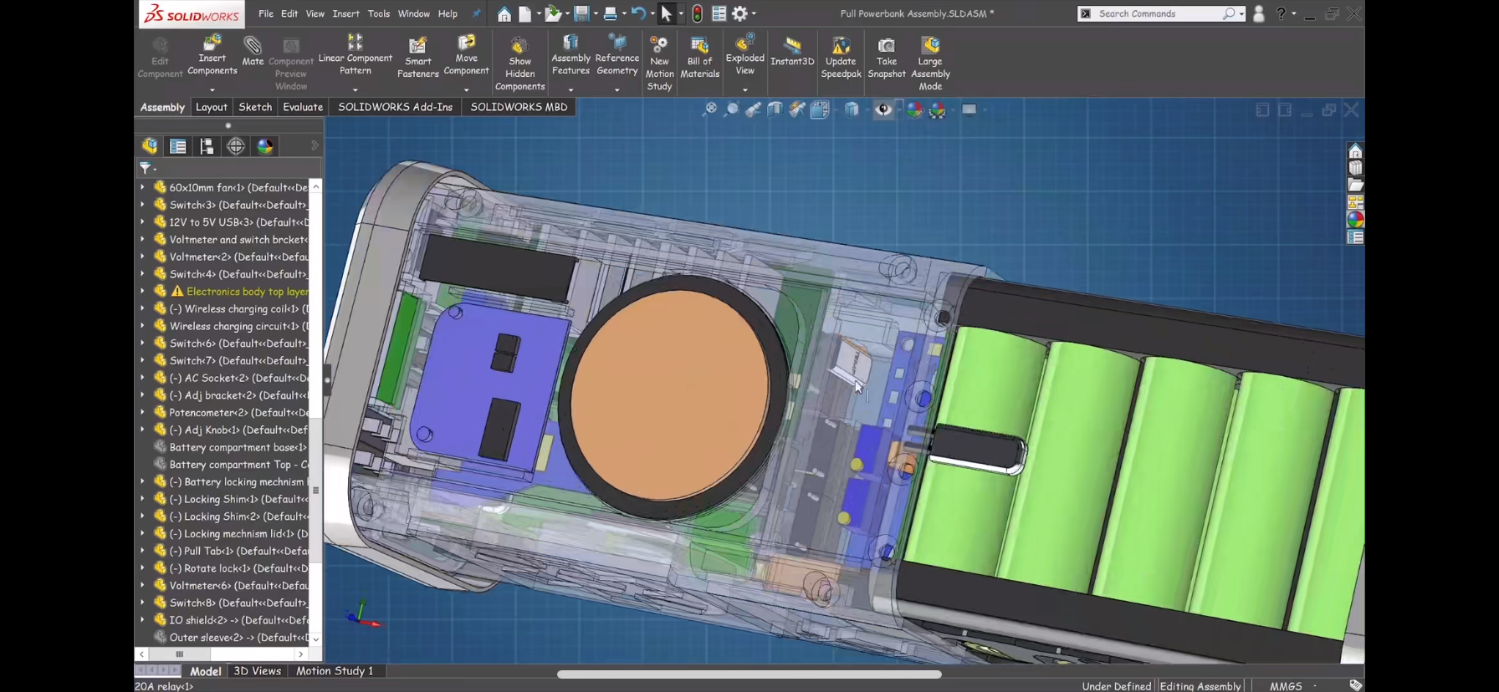Expand the 12V to 5V USB<3> node
1499x692 pixels.
pos(142,222)
